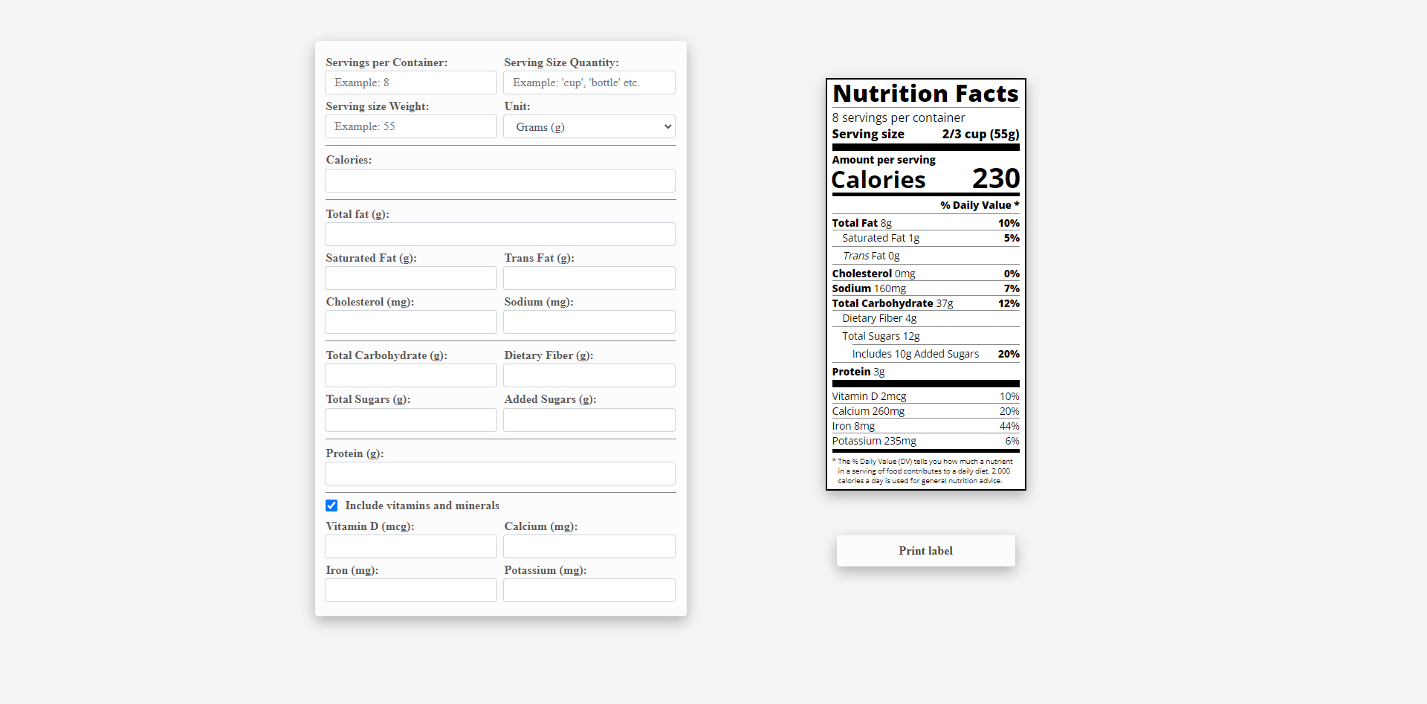Open the Unit dropdown showing Grams (g)
The image size is (1427, 704).
point(589,126)
